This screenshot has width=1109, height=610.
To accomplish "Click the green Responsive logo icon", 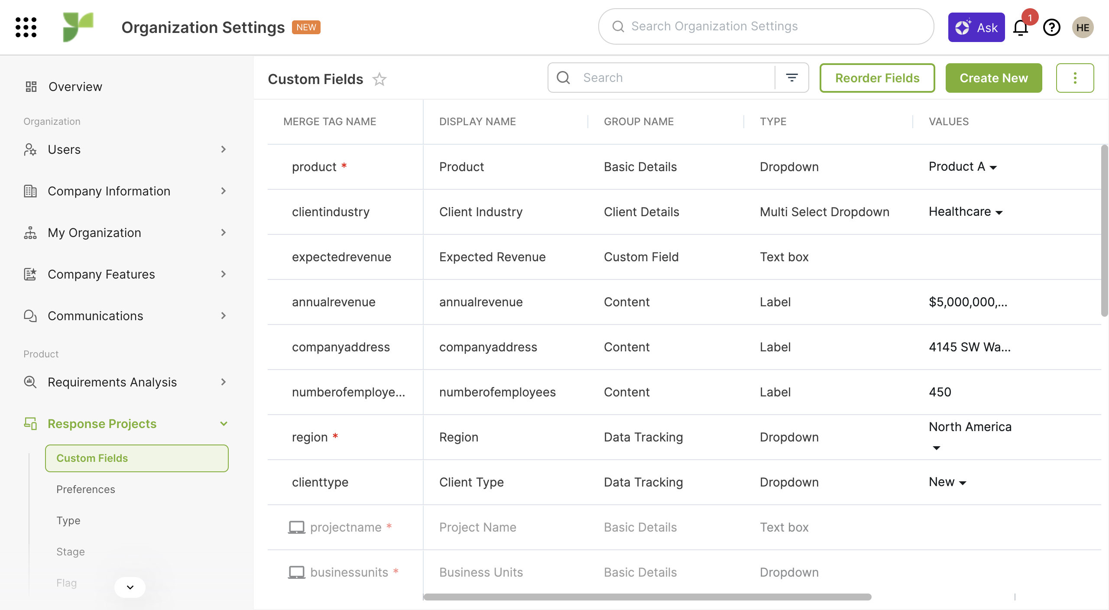I will pos(78,27).
